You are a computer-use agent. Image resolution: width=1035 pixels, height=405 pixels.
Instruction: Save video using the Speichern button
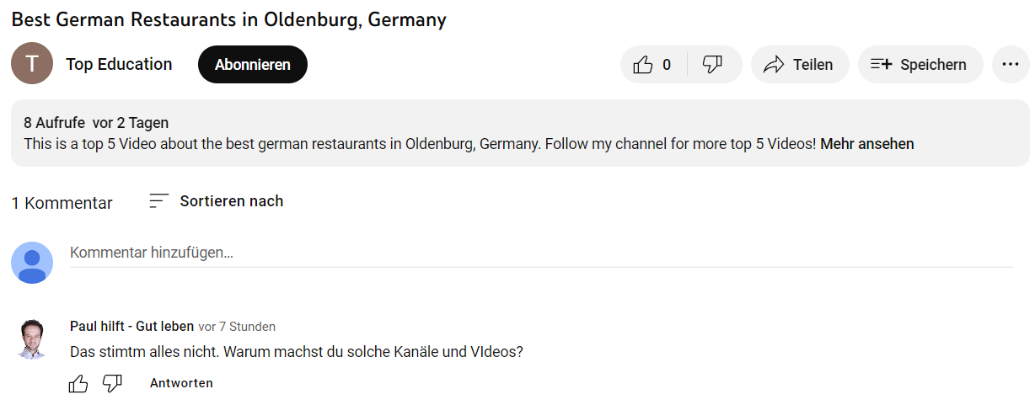(x=920, y=65)
